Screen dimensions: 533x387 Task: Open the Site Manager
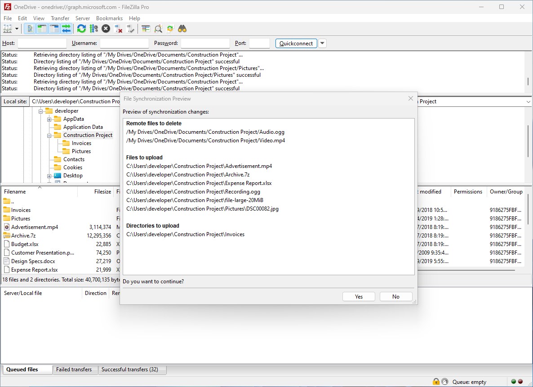[x=8, y=28]
